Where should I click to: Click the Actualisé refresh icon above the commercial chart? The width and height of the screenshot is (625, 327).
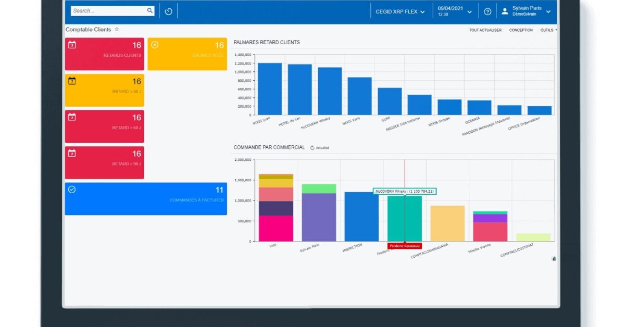click(312, 147)
